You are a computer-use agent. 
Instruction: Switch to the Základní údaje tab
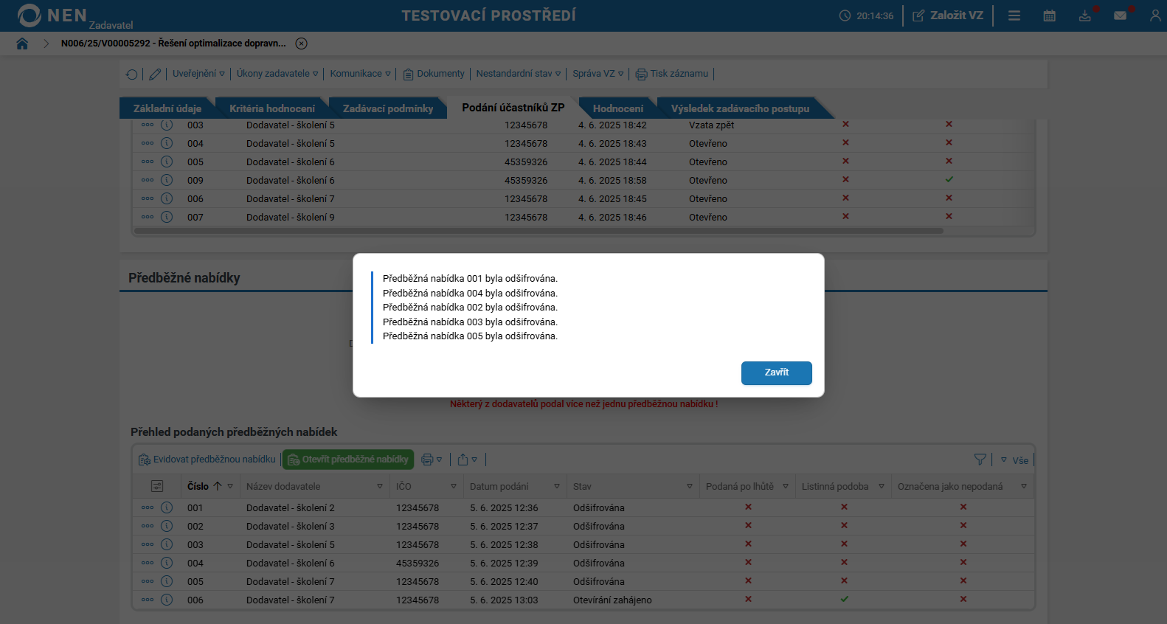click(x=167, y=108)
